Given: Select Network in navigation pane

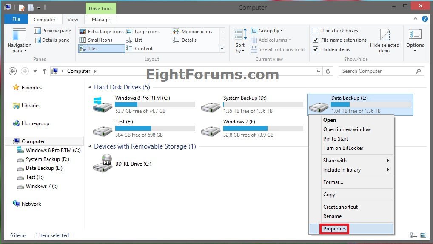Looking at the screenshot, I should pyautogui.click(x=31, y=204).
